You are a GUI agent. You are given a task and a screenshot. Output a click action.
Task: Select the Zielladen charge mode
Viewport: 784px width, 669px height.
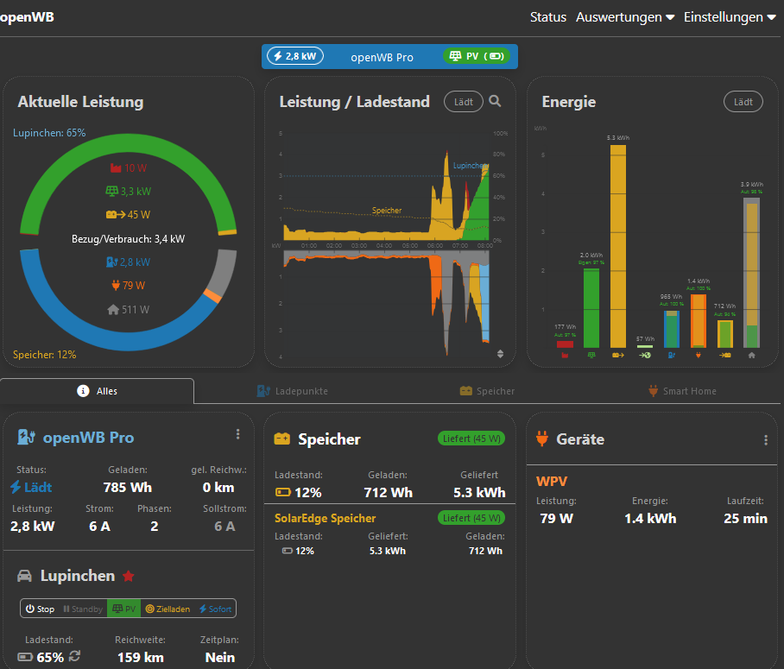click(168, 609)
